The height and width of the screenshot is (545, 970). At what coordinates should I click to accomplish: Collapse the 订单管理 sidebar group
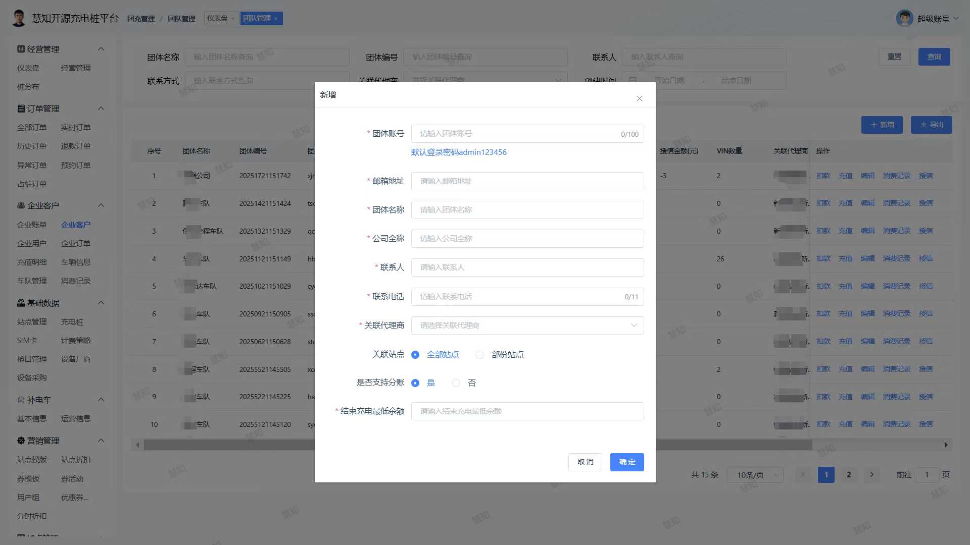coord(101,108)
